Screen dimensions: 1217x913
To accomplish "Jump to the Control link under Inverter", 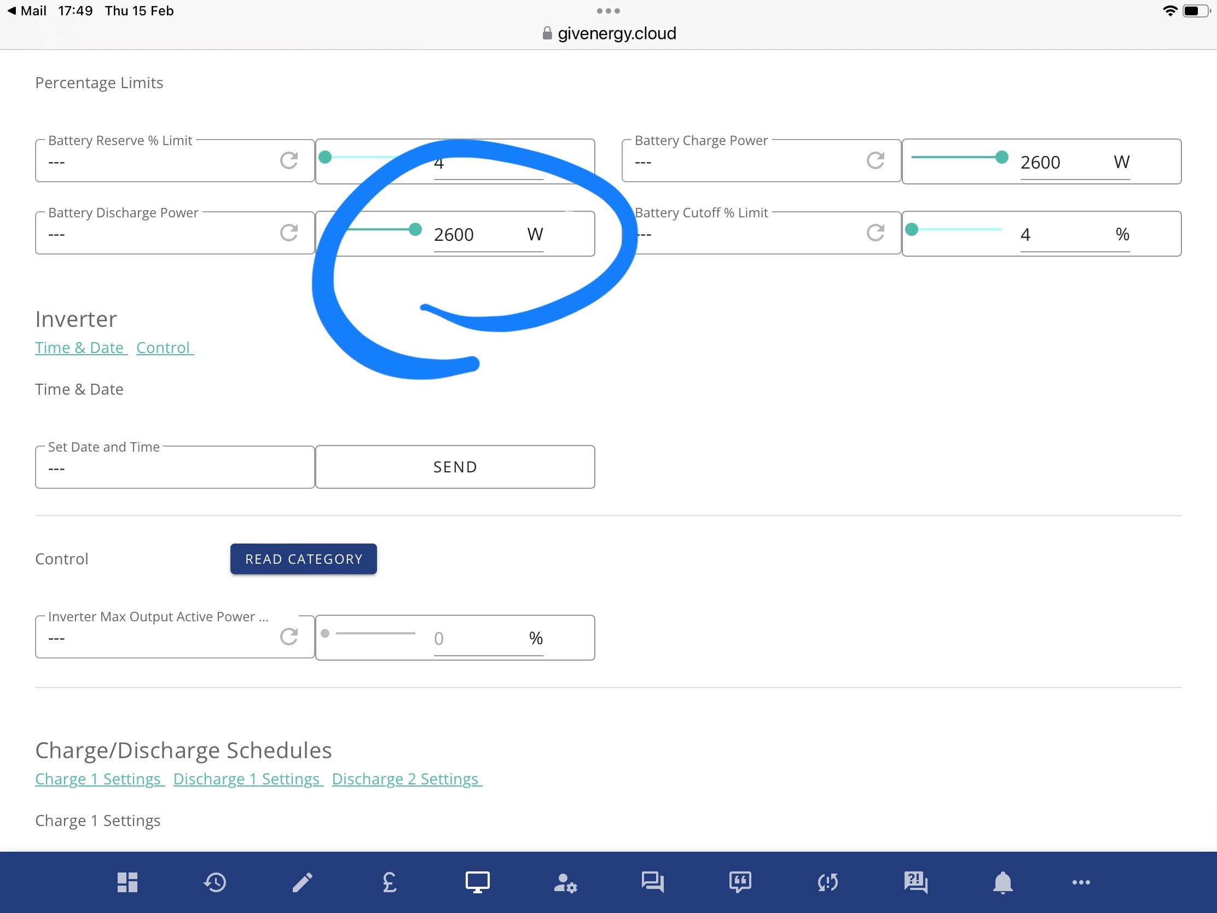I will [x=165, y=348].
